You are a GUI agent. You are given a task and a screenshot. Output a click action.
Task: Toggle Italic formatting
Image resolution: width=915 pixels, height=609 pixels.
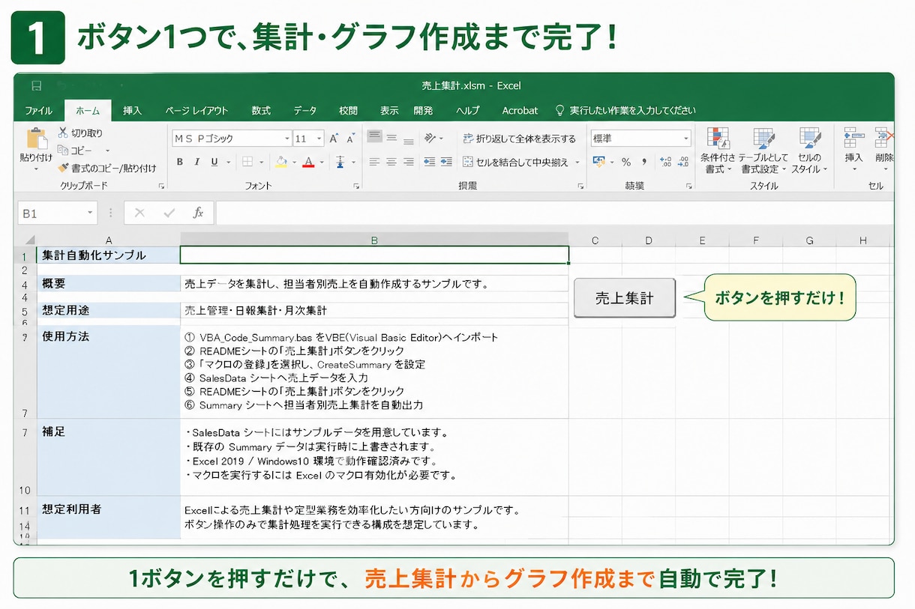tap(197, 162)
